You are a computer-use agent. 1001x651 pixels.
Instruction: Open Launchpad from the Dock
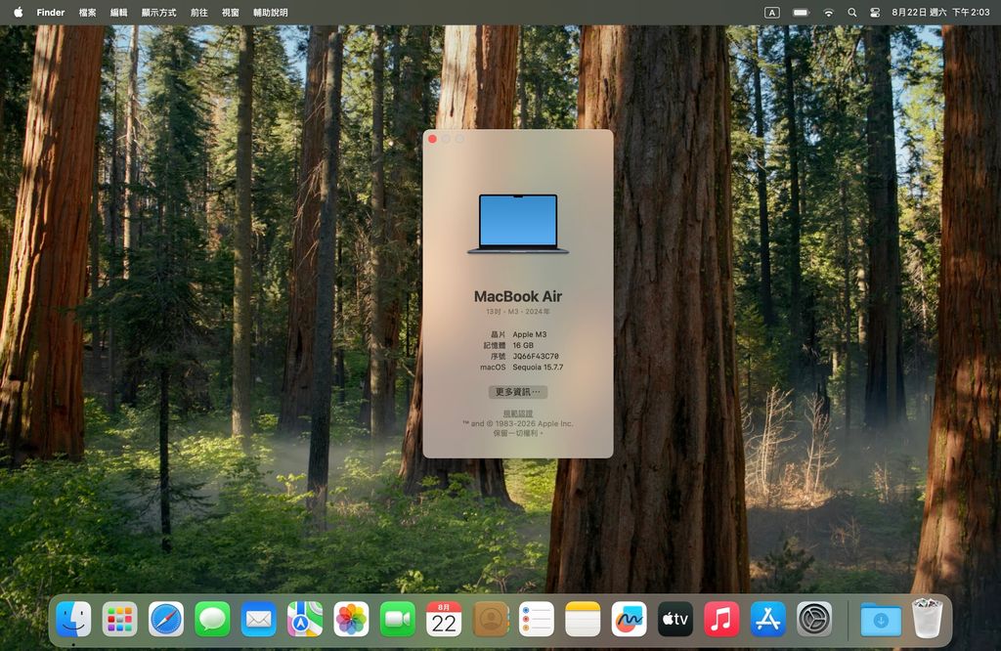[120, 619]
